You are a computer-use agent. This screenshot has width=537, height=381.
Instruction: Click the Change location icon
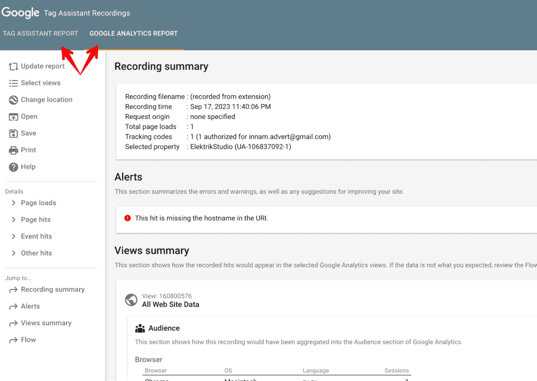[x=12, y=99]
